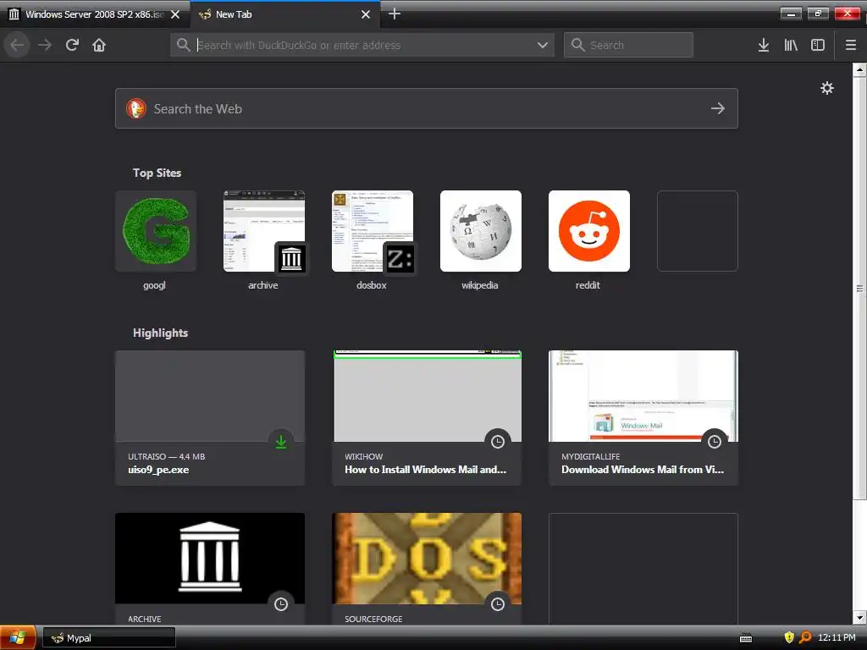867x650 pixels.
Task: Click the Top Sites section heading
Action: click(x=157, y=173)
